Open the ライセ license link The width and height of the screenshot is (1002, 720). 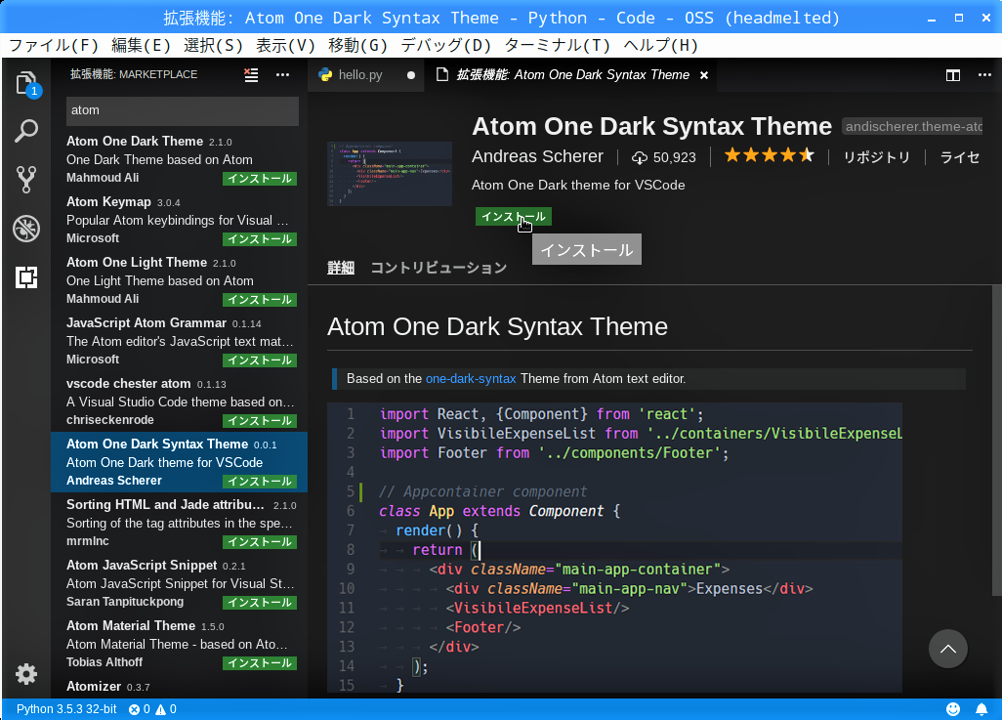pyautogui.click(x=960, y=157)
